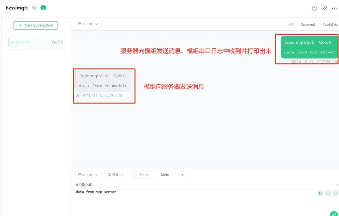Switch to the All messages filter
The width and height of the screenshot is (339, 216).
tap(291, 24)
